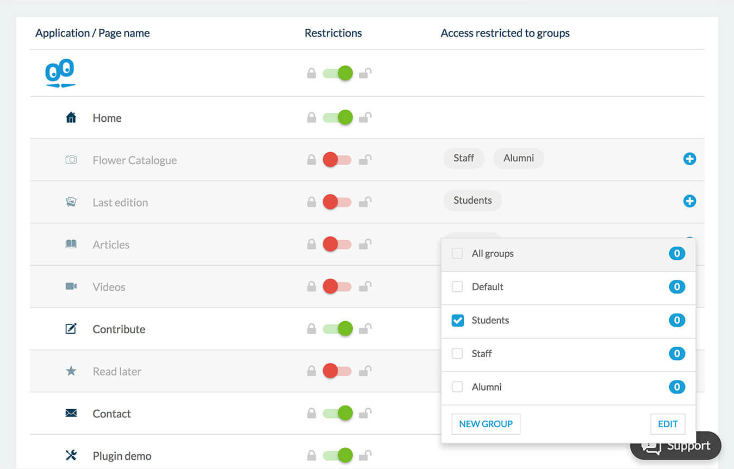
Task: Click the NEW GROUP button
Action: [486, 424]
